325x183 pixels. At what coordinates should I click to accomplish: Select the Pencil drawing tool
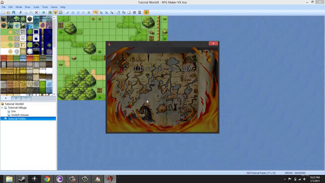click(68, 12)
